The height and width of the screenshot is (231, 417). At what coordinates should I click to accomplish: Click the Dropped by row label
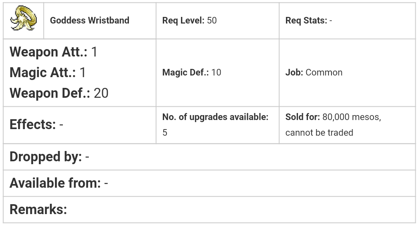coord(45,157)
